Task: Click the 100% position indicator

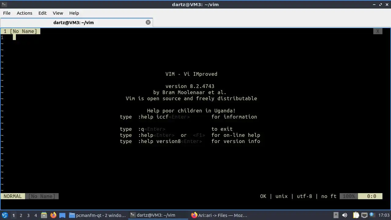Action: [349, 196]
